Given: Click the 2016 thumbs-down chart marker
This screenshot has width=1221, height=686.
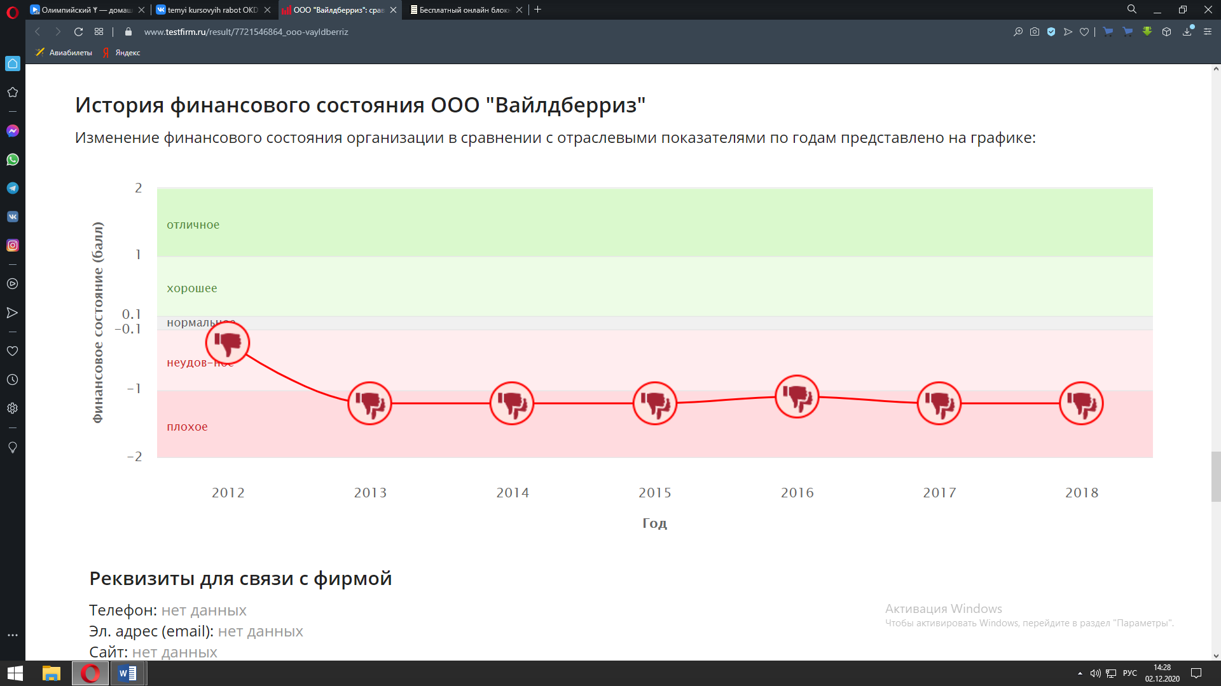Looking at the screenshot, I should [797, 397].
